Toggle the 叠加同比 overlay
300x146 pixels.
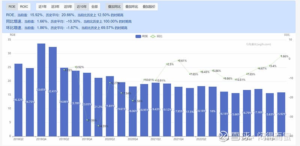click(x=114, y=7)
